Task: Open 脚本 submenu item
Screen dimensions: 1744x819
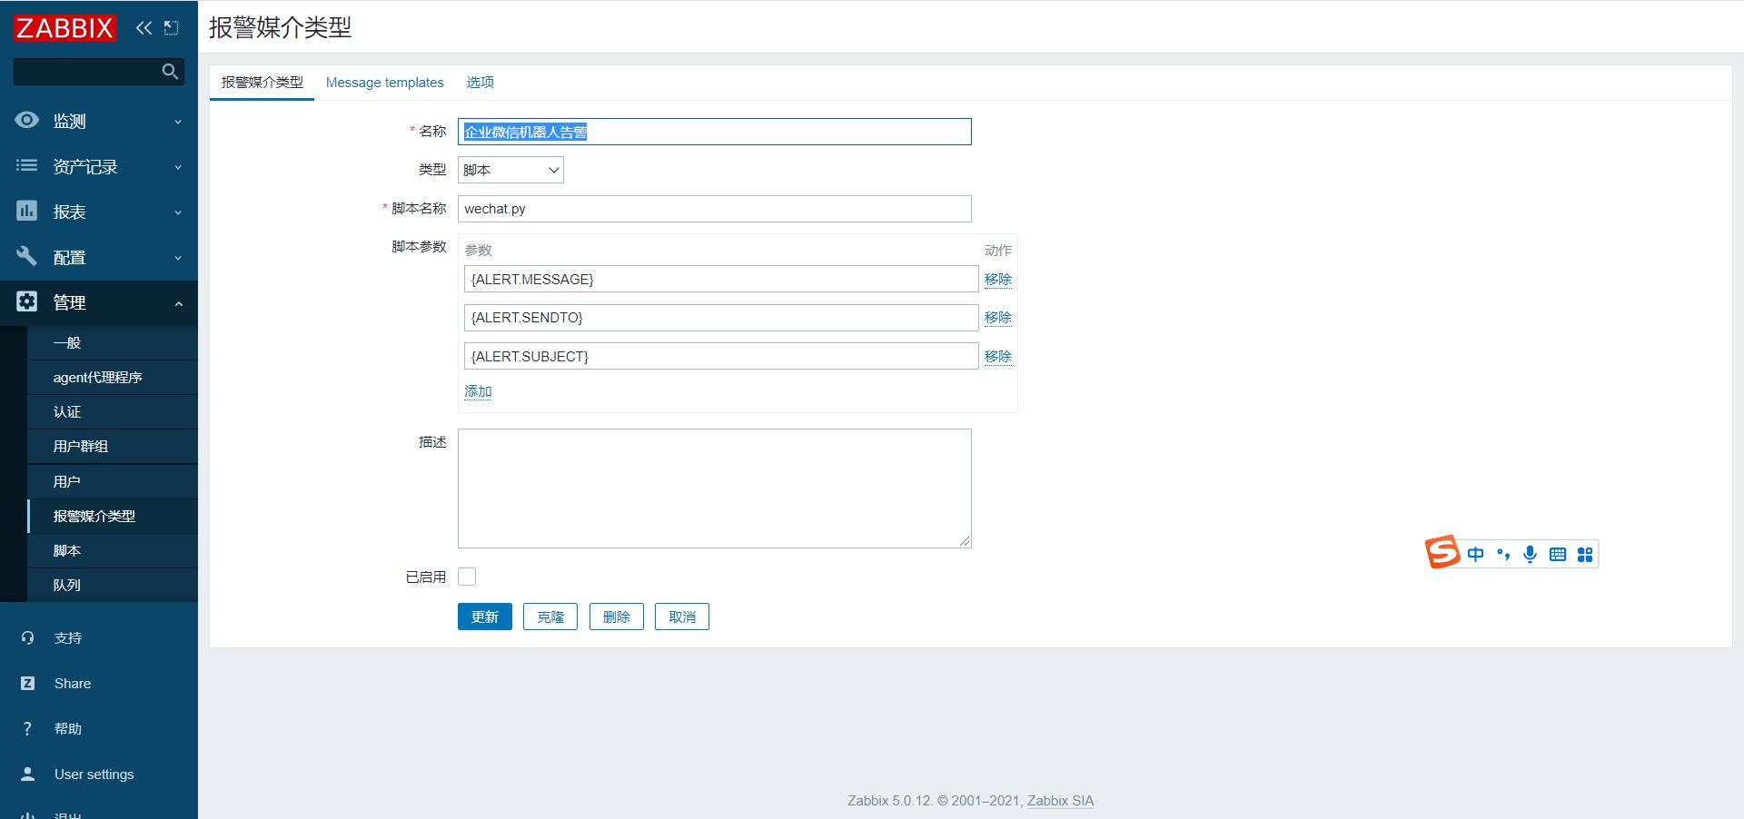Action: pyautogui.click(x=113, y=550)
